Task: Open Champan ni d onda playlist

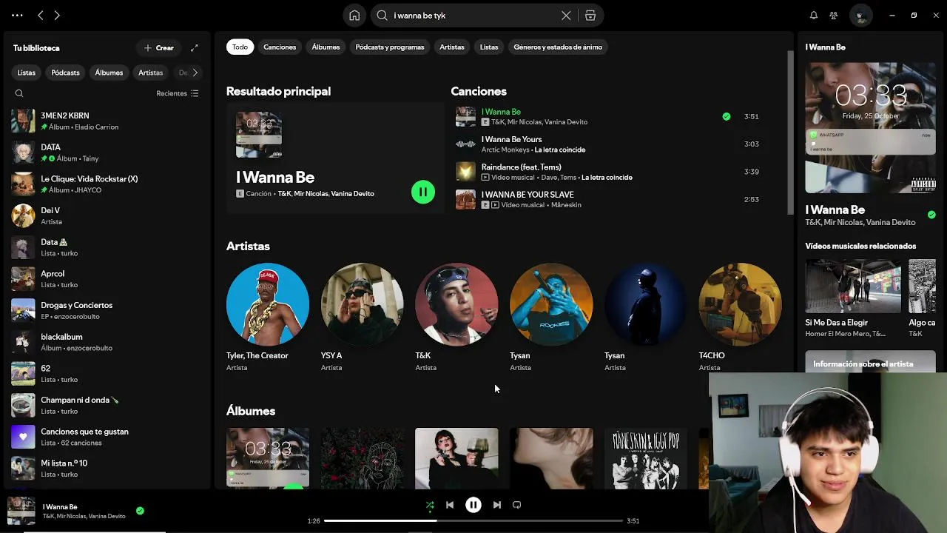Action: (x=107, y=405)
